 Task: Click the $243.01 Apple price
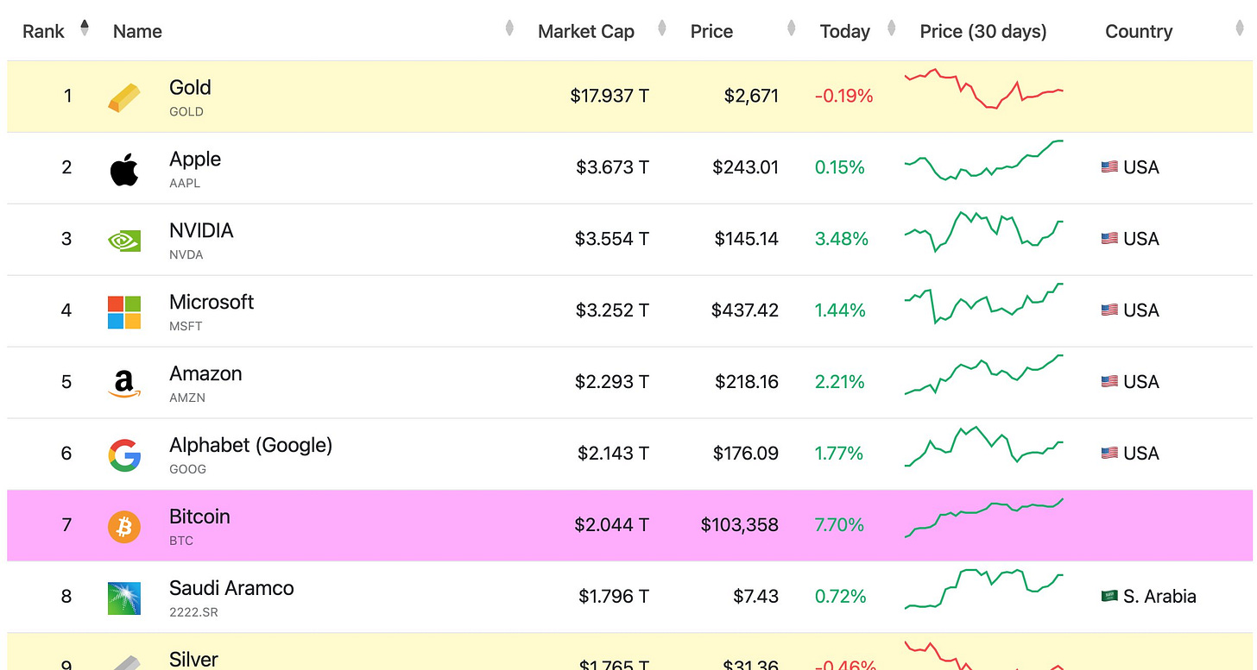pyautogui.click(x=746, y=167)
